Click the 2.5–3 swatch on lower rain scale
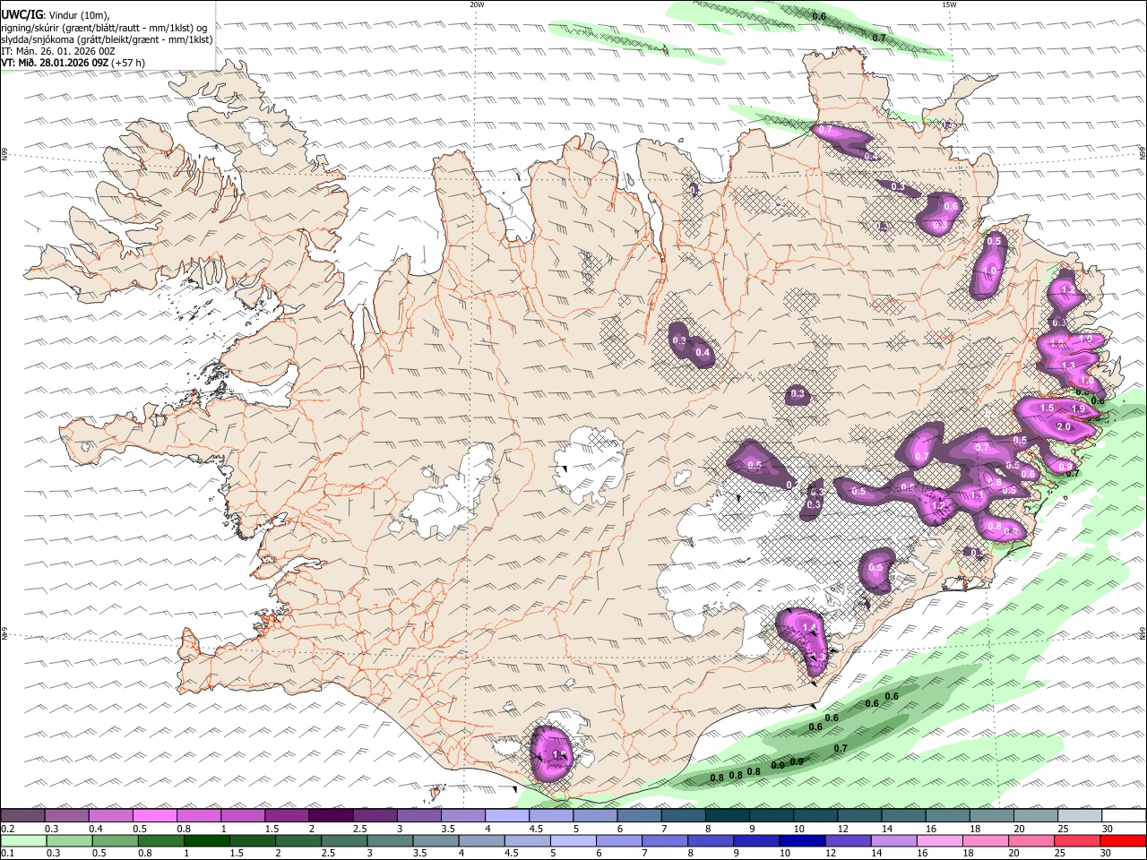The image size is (1147, 860). (344, 840)
